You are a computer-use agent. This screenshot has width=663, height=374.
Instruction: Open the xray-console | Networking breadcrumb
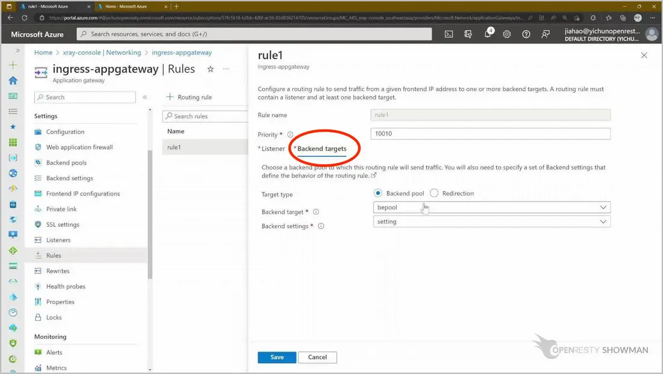tap(102, 52)
